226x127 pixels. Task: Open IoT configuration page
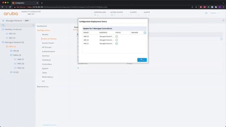coord(43,81)
